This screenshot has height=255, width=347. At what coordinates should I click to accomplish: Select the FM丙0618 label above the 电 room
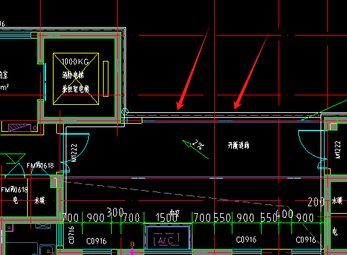14,189
